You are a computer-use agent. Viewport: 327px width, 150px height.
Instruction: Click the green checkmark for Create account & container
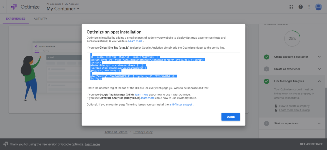266,57
